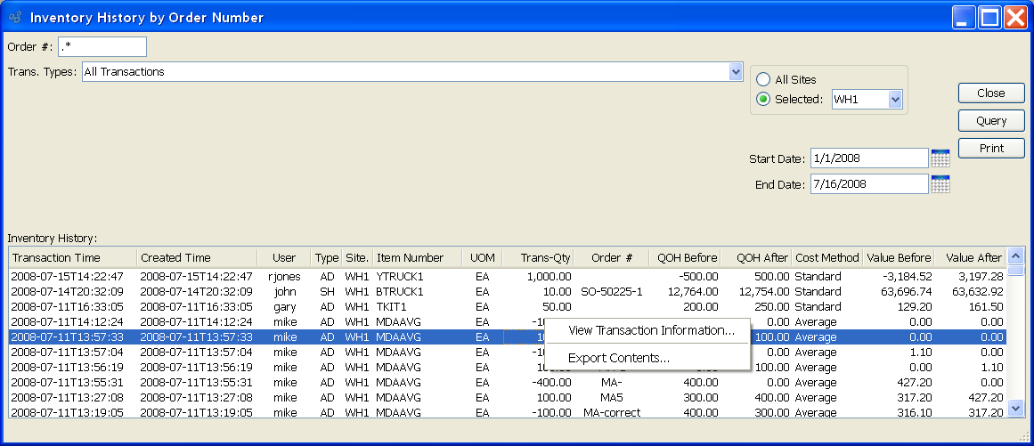This screenshot has height=446, width=1034.
Task: Click the window title bar app icon
Action: [x=15, y=18]
